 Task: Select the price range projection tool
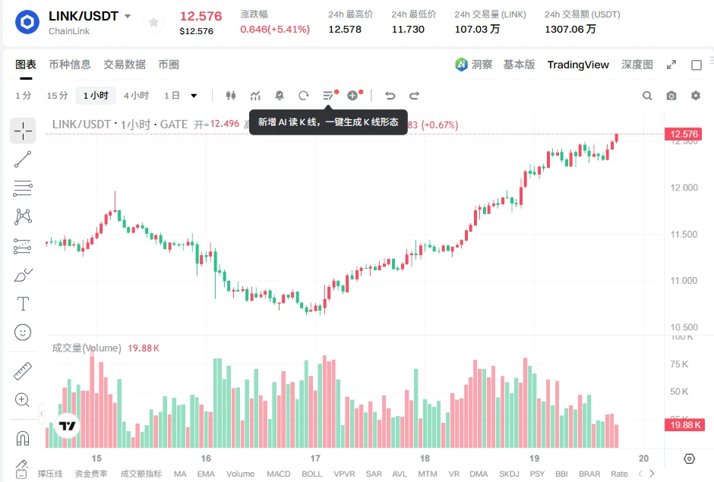coord(23,246)
